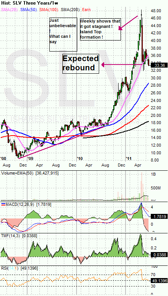Click the 40.00 price axis label
The image size is (168, 296).
(156, 40)
